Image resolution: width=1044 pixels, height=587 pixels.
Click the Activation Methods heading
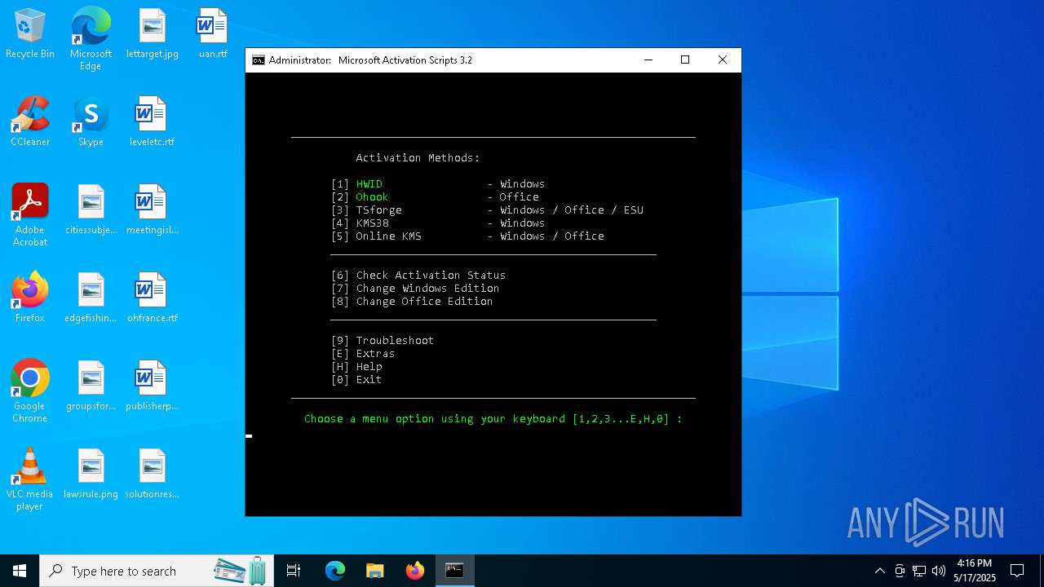pos(418,158)
